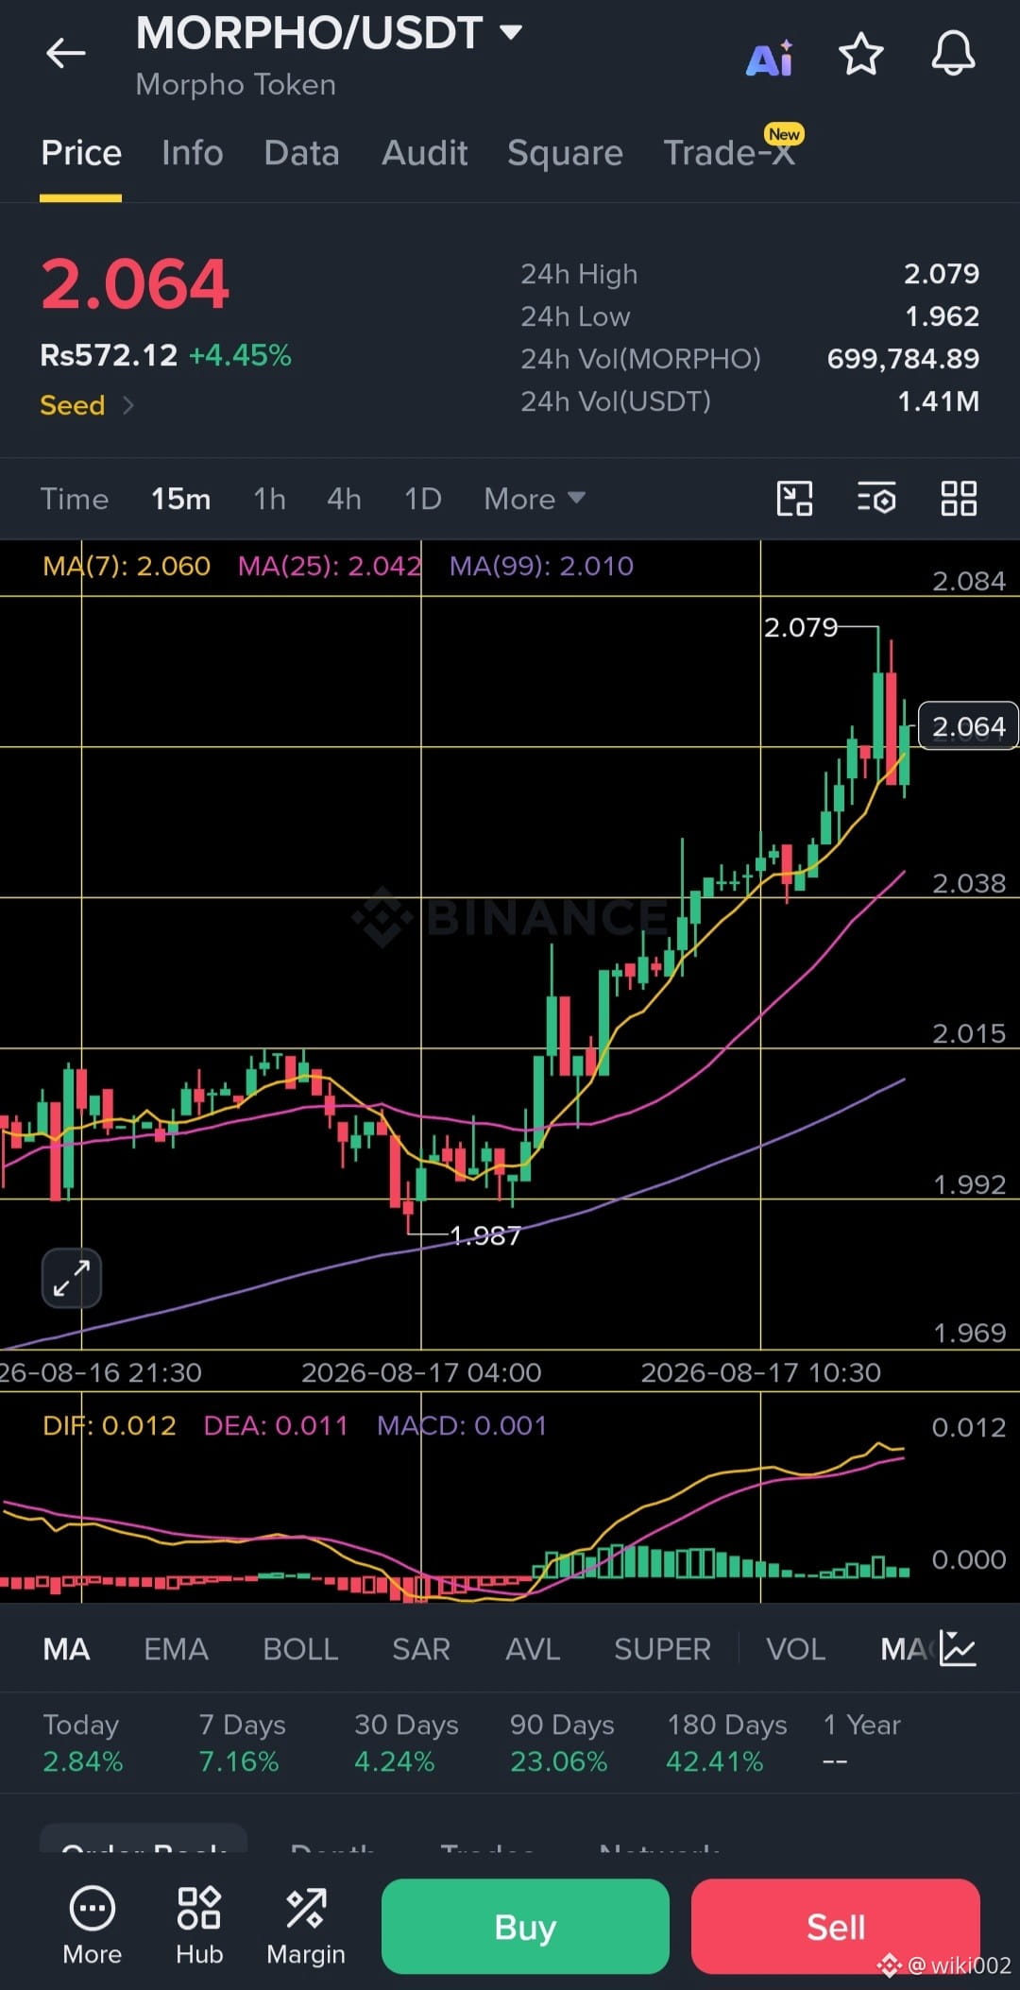Tap the MA(25): 2.042 legend
This screenshot has height=1990, width=1020.
329,566
